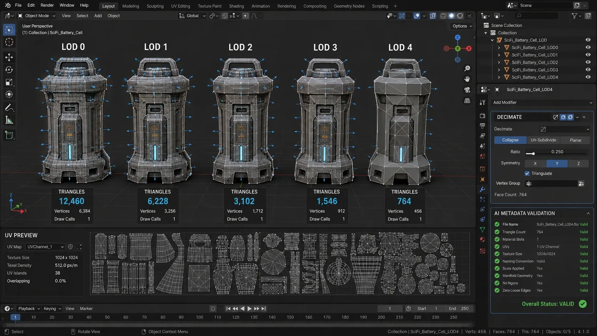Select the Un-Subdivide decimate mode

[x=543, y=140]
